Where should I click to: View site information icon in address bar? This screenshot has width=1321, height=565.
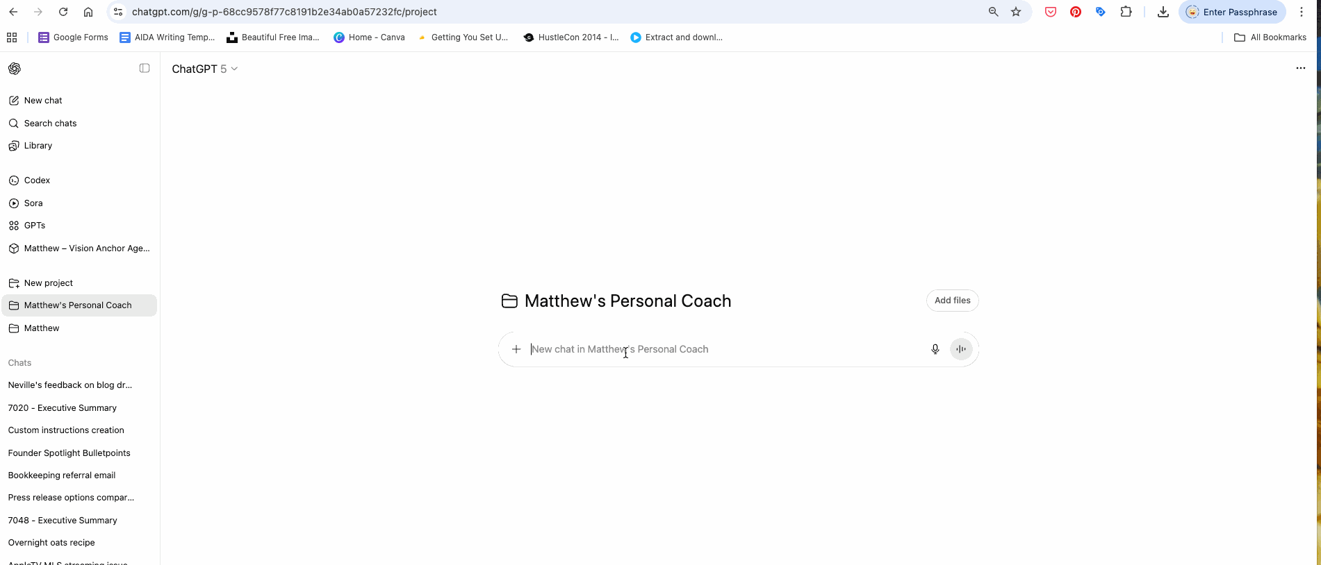118,12
